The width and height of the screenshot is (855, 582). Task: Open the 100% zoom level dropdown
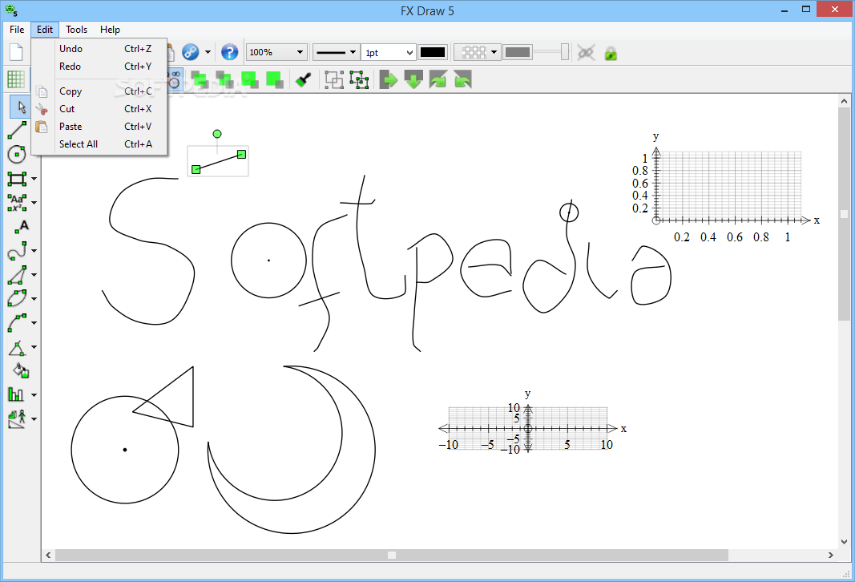tap(276, 52)
